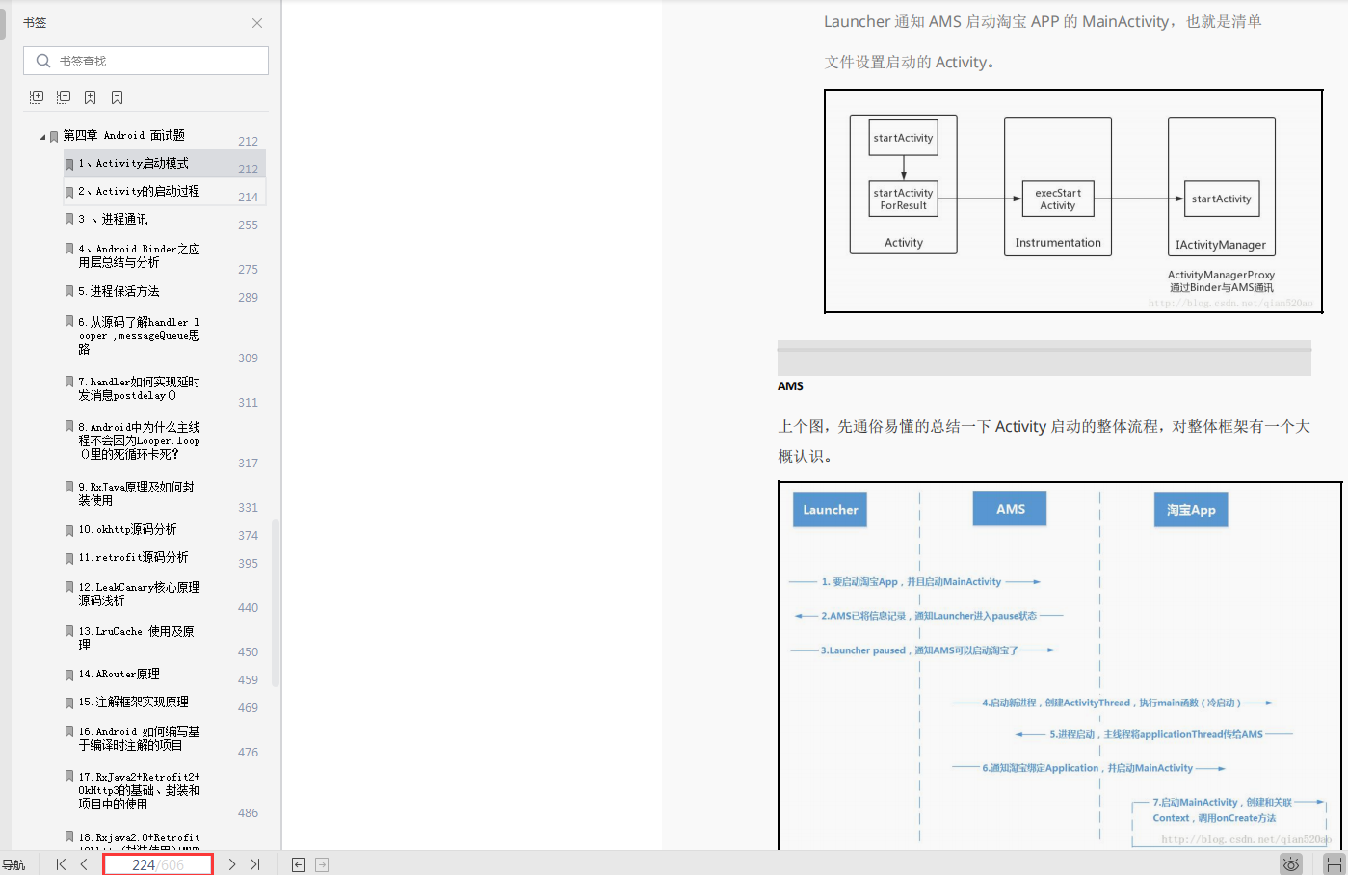Click the 224/606 page number field
The height and width of the screenshot is (875, 1348).
click(158, 864)
